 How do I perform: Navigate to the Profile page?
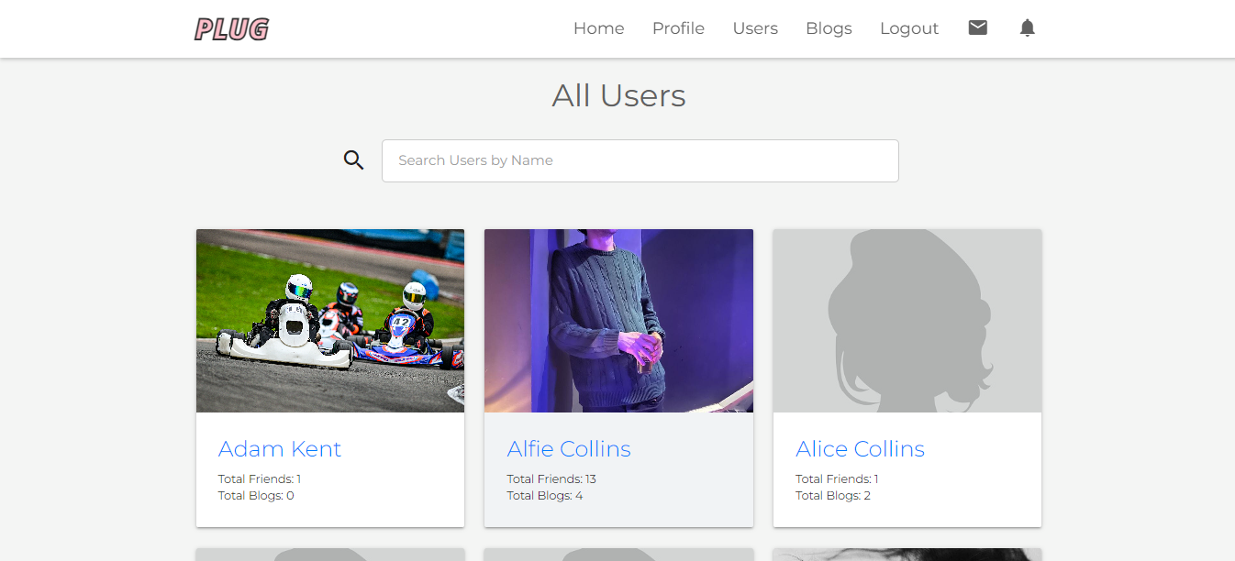pos(678,28)
